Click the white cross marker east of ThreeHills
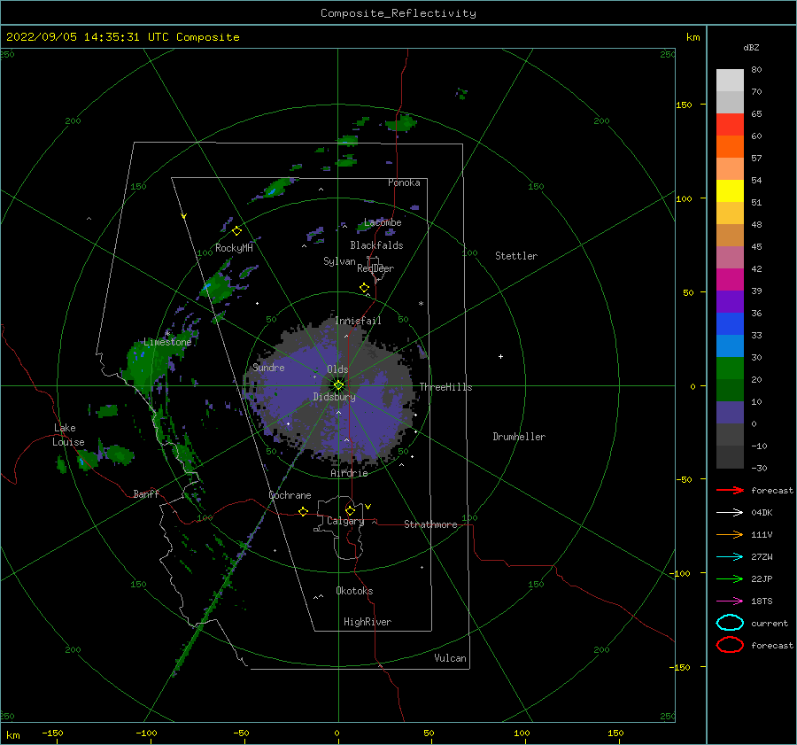The height and width of the screenshot is (745, 797). [x=500, y=356]
